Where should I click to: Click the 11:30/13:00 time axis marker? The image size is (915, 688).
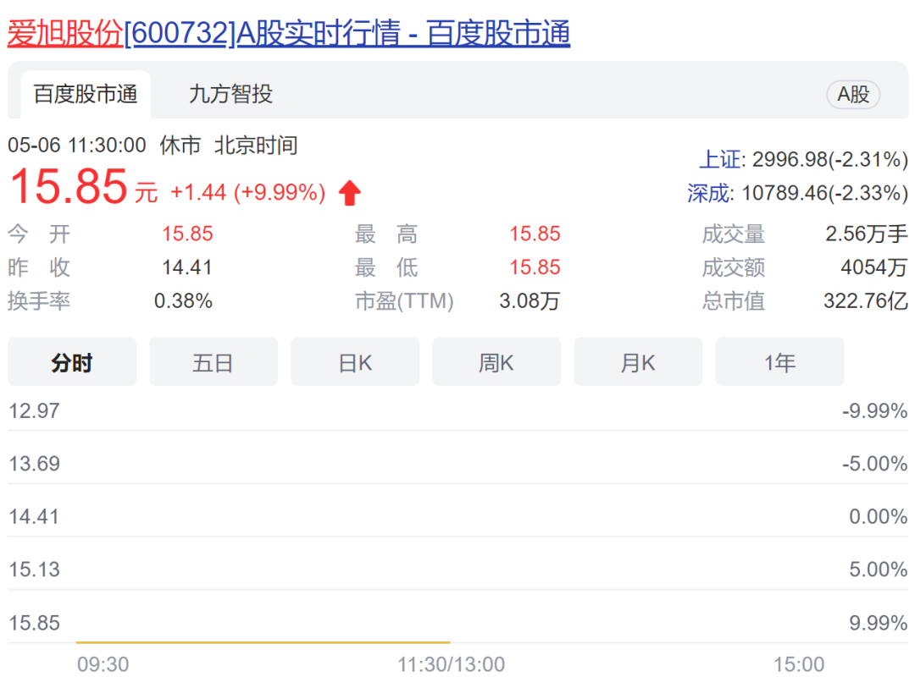(x=451, y=665)
